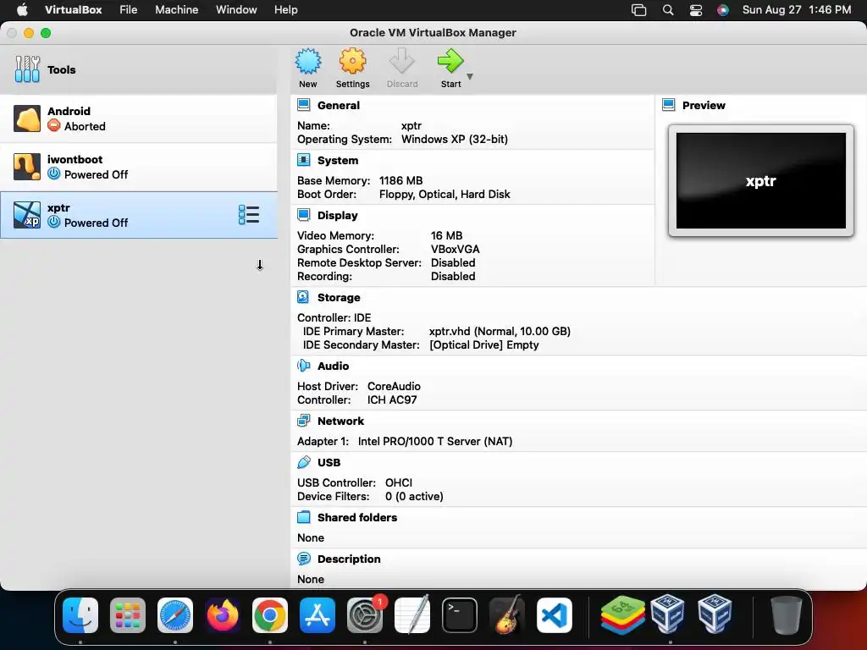Open Visual Studio Code from the Dock
867x650 pixels.
[554, 615]
